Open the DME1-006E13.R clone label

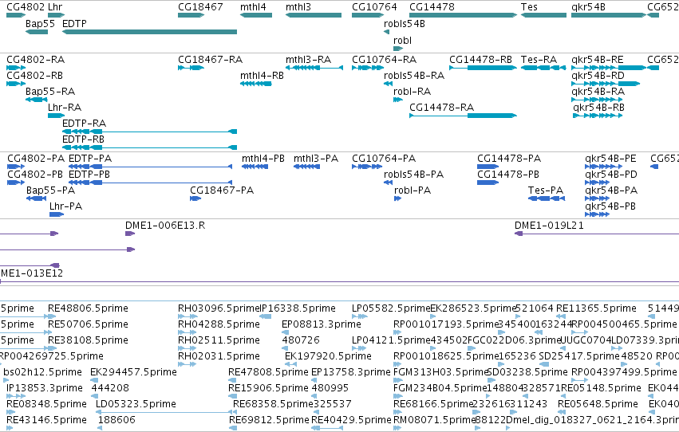(165, 226)
